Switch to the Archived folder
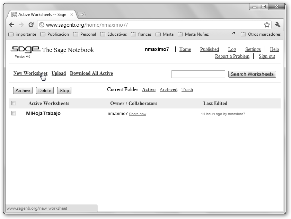 coord(168,89)
